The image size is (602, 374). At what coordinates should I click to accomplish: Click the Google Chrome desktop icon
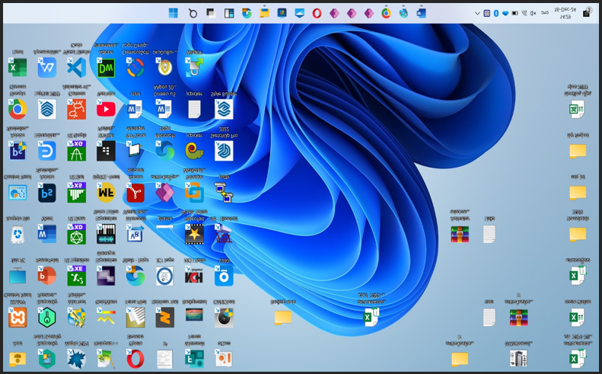coord(17,110)
